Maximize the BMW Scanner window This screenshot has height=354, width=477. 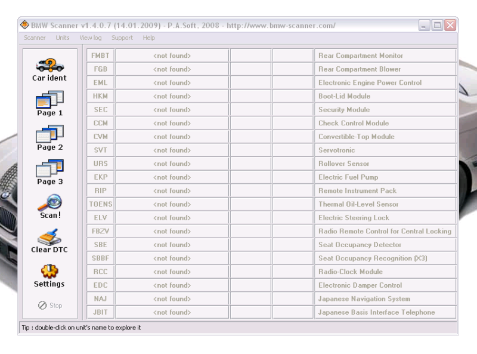click(437, 25)
